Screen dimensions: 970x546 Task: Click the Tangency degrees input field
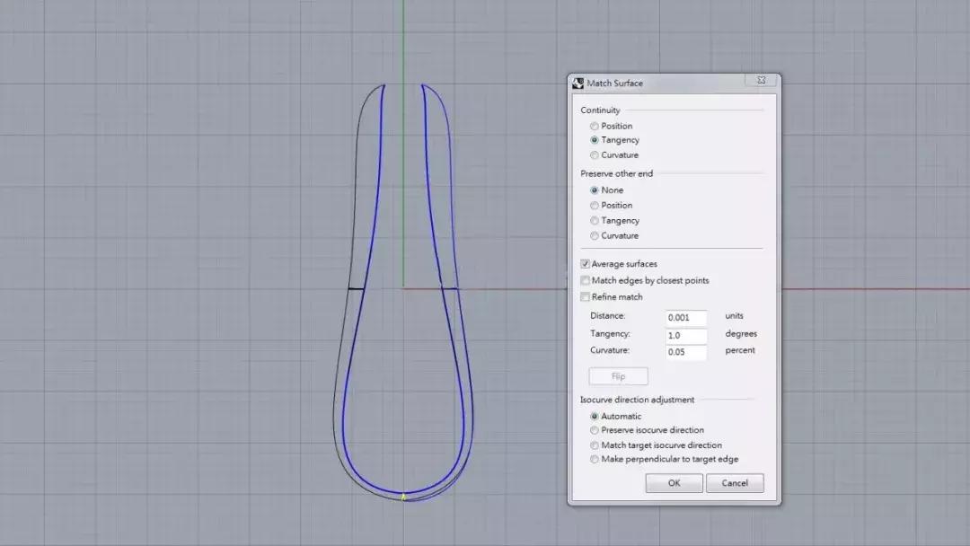click(686, 335)
